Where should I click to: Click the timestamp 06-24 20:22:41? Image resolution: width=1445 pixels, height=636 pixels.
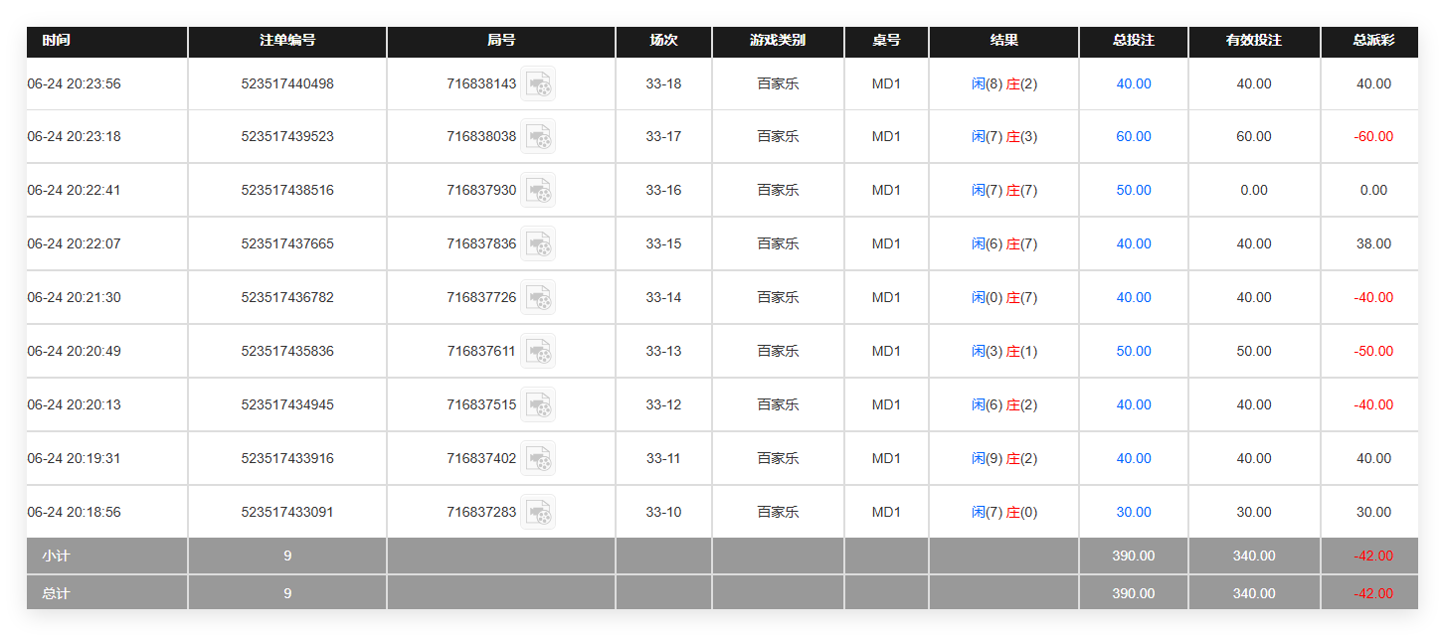pyautogui.click(x=75, y=190)
